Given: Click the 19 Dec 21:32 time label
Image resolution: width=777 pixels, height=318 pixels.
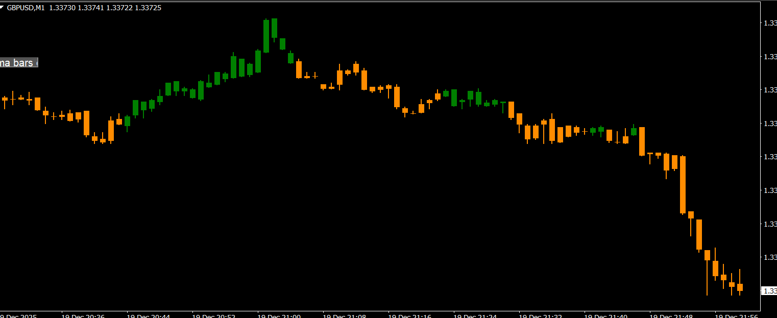Looking at the screenshot, I should [541, 316].
